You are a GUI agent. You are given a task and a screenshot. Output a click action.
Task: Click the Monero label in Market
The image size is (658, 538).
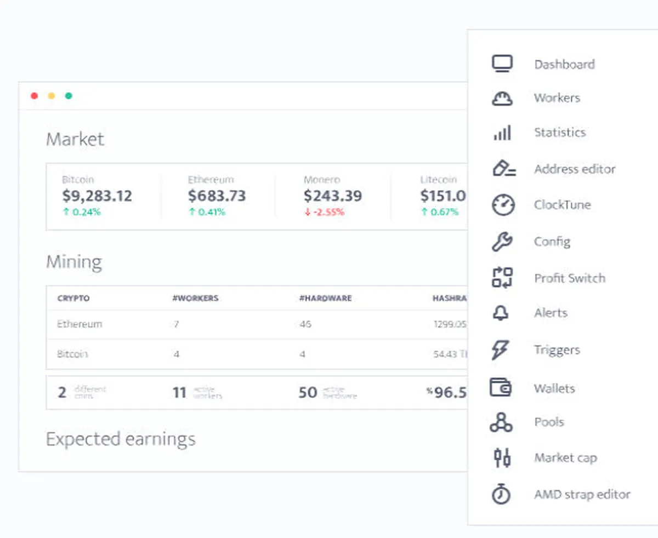(322, 180)
